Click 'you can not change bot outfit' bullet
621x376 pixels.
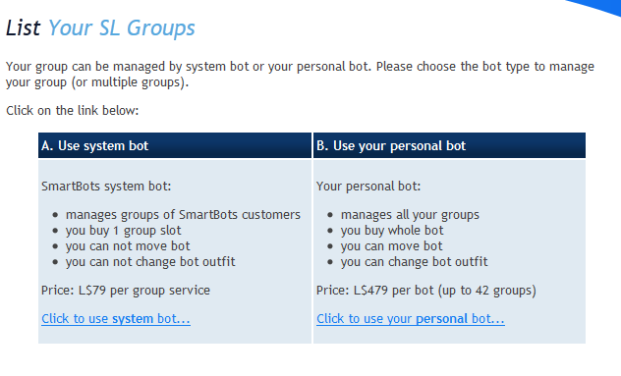[150, 262]
